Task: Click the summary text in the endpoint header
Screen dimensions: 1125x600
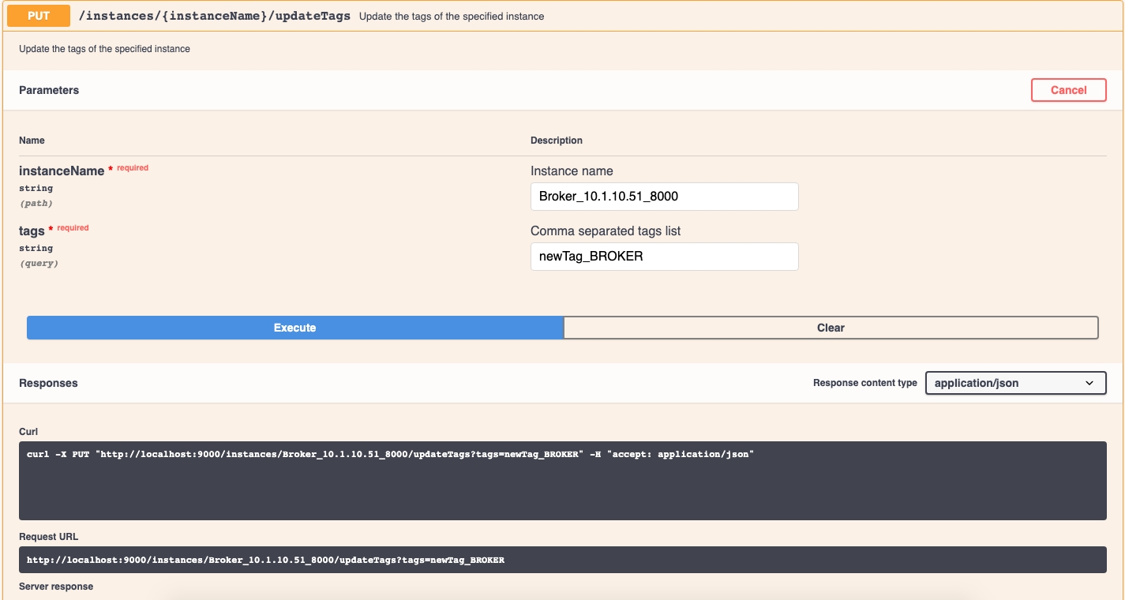Action: click(x=451, y=17)
